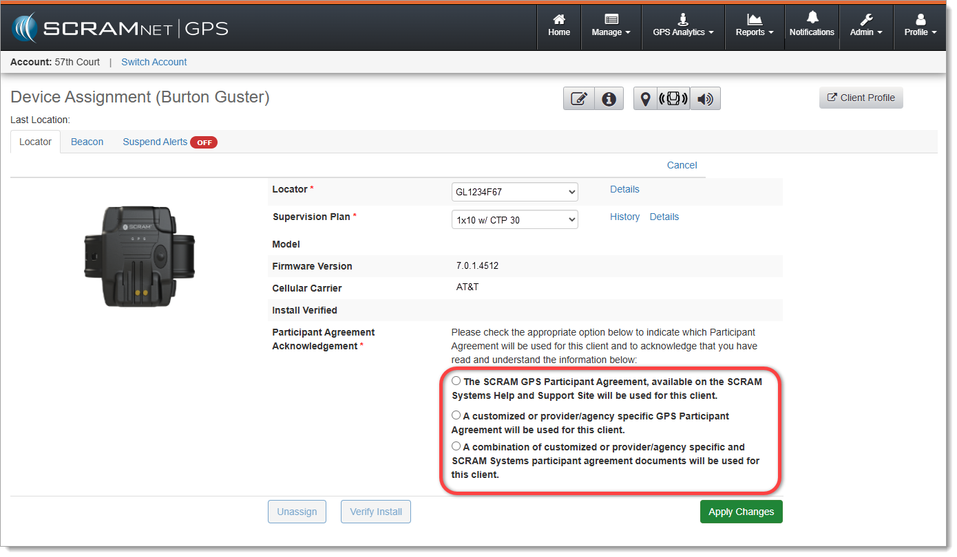This screenshot has width=957, height=557.
Task: Click the GPS device image
Action: coord(140,255)
